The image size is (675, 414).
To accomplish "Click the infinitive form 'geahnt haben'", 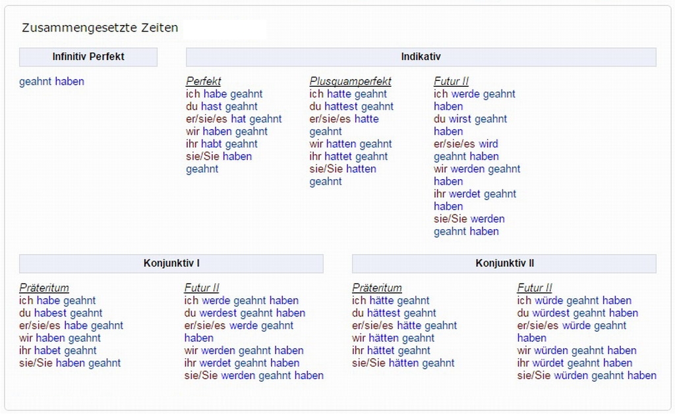I will 51,82.
